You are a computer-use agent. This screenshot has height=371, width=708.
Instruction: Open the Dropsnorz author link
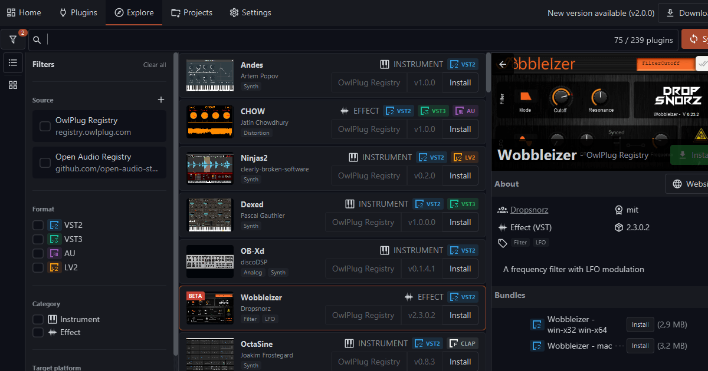pyautogui.click(x=530, y=210)
